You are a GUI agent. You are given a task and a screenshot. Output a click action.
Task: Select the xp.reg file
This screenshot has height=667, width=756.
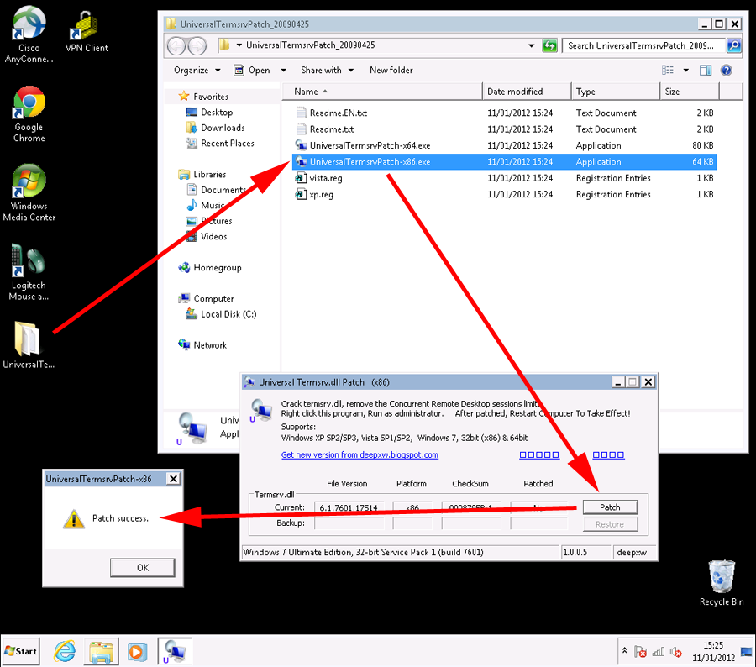tap(504, 195)
